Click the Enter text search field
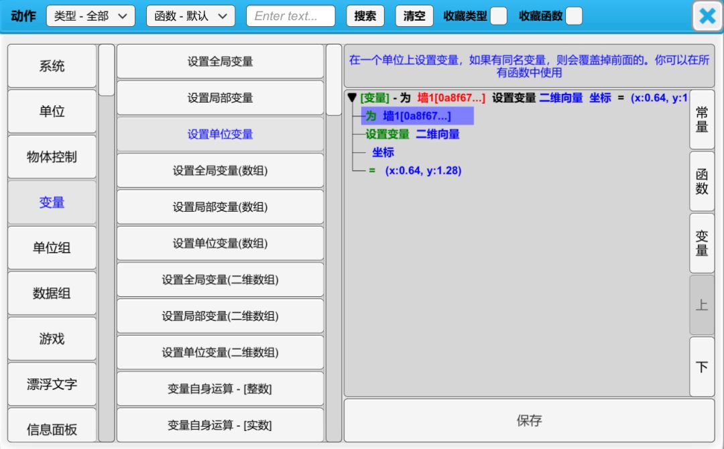Viewport: 724px width, 449px height. click(290, 16)
